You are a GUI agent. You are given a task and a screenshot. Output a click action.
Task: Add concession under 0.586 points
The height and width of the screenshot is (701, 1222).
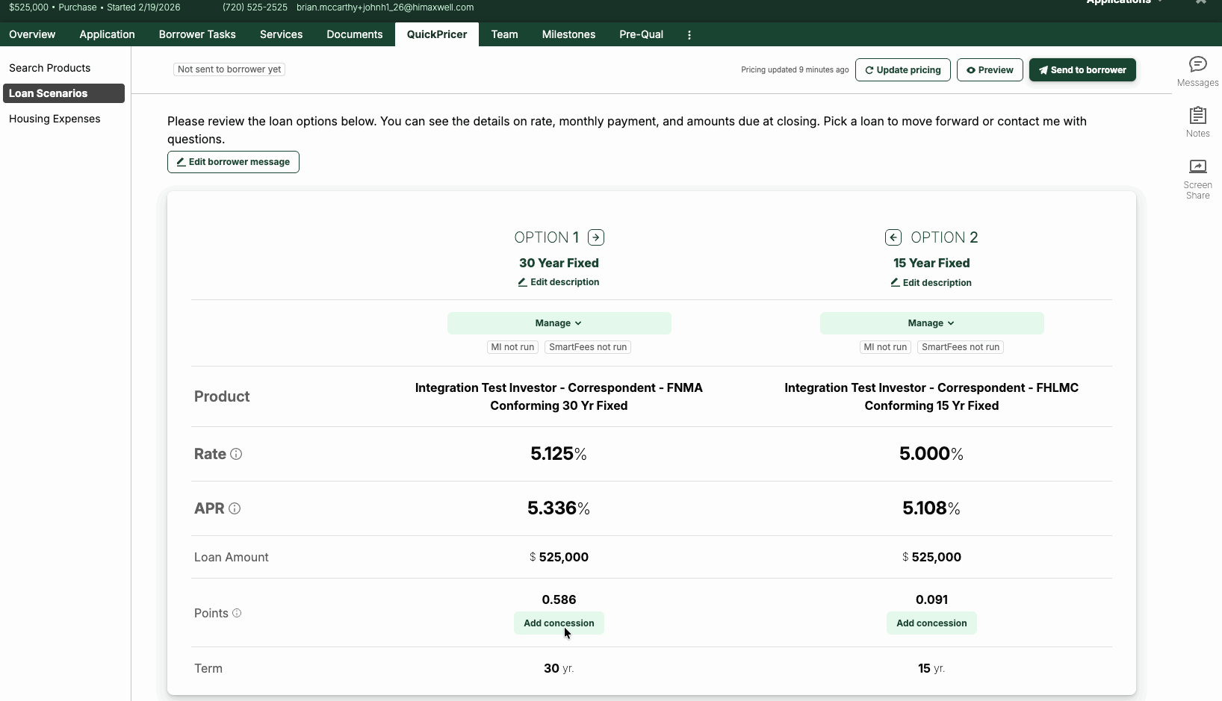coord(559,623)
